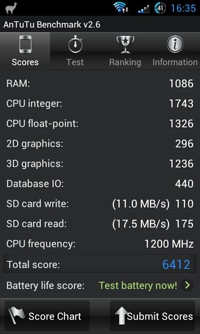Select the CPU frequency 1200 MHz row
The image size is (200, 334).
(x=100, y=244)
